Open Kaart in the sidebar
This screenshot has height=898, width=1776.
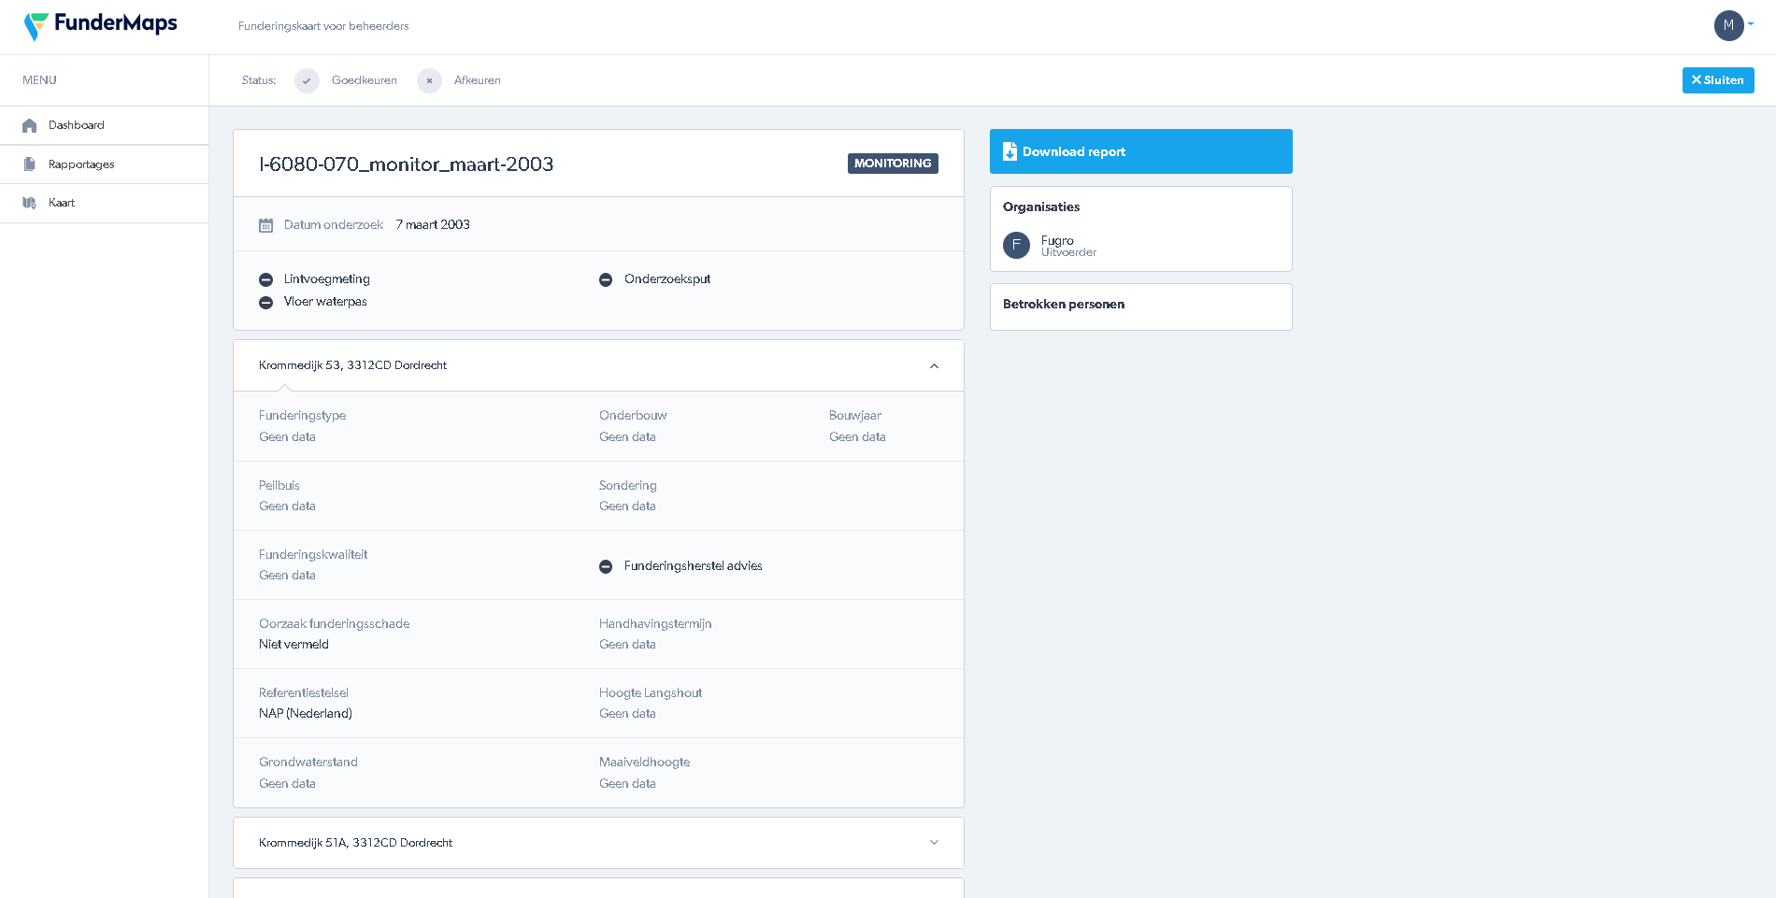point(104,203)
